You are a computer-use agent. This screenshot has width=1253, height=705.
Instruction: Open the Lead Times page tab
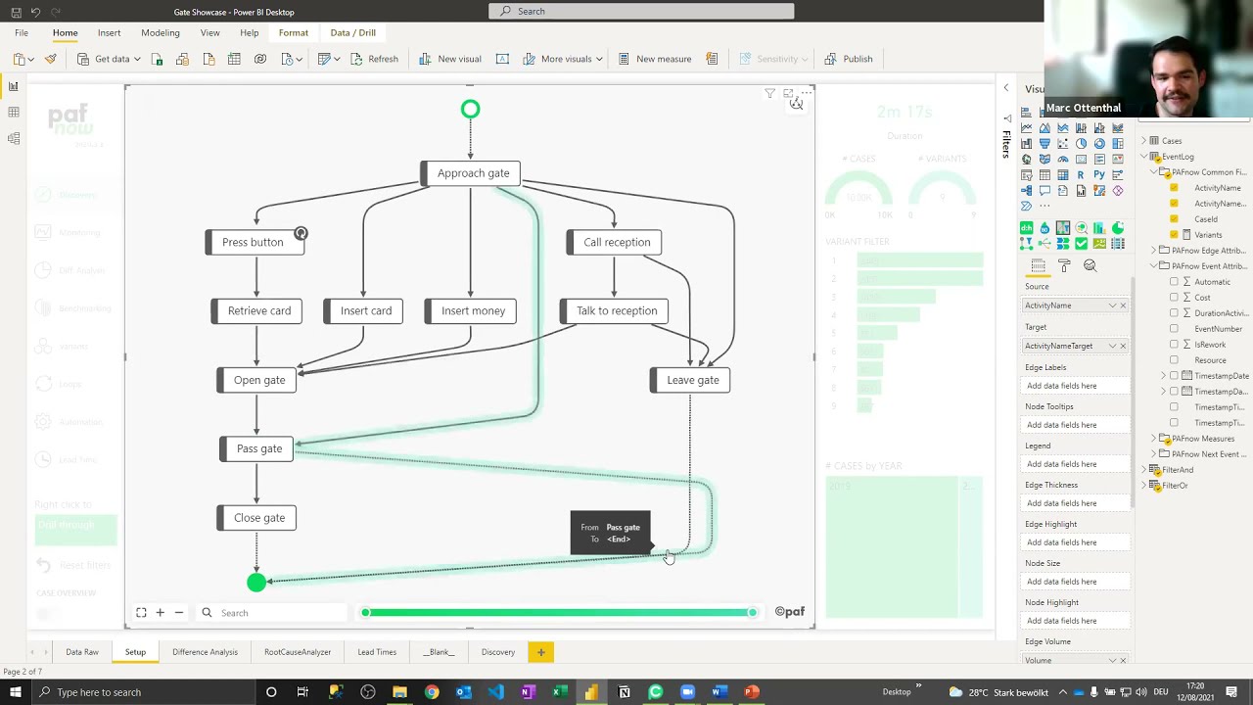[377, 652]
